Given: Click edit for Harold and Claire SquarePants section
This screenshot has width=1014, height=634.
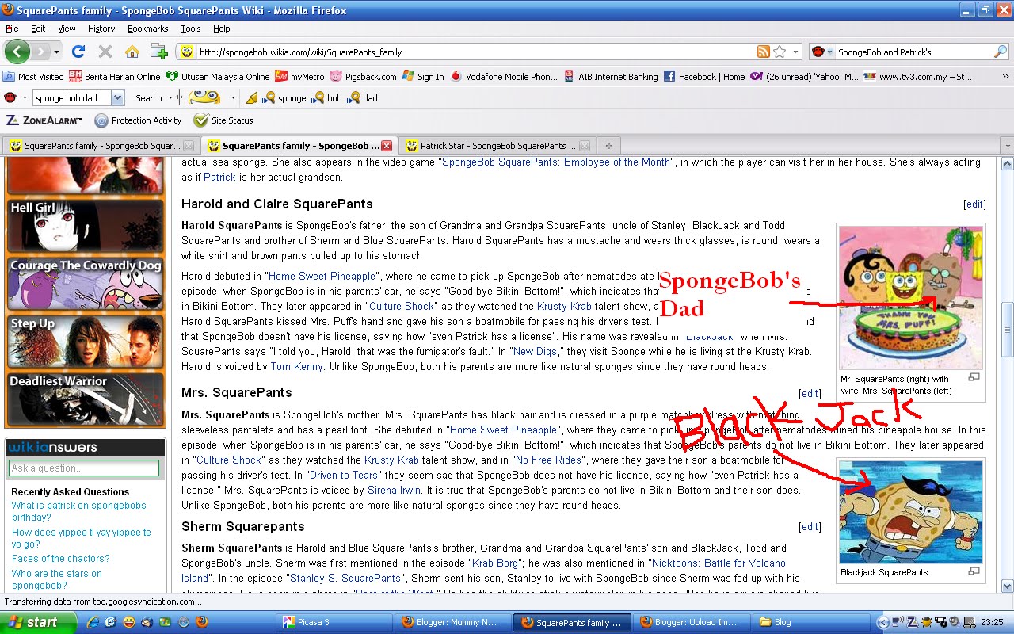Looking at the screenshot, I should tap(974, 204).
